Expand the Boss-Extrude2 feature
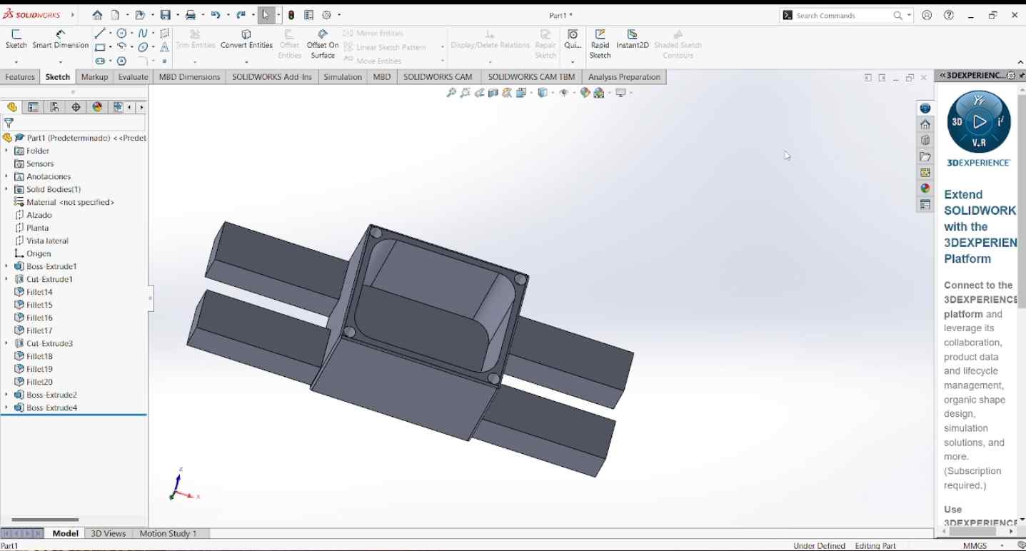The image size is (1026, 551). click(x=6, y=395)
